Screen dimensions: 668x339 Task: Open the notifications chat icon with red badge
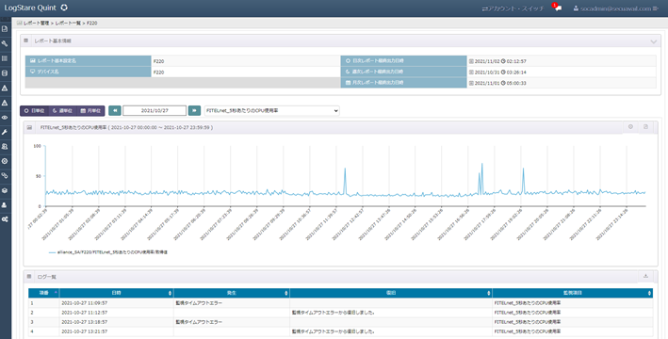coord(557,8)
